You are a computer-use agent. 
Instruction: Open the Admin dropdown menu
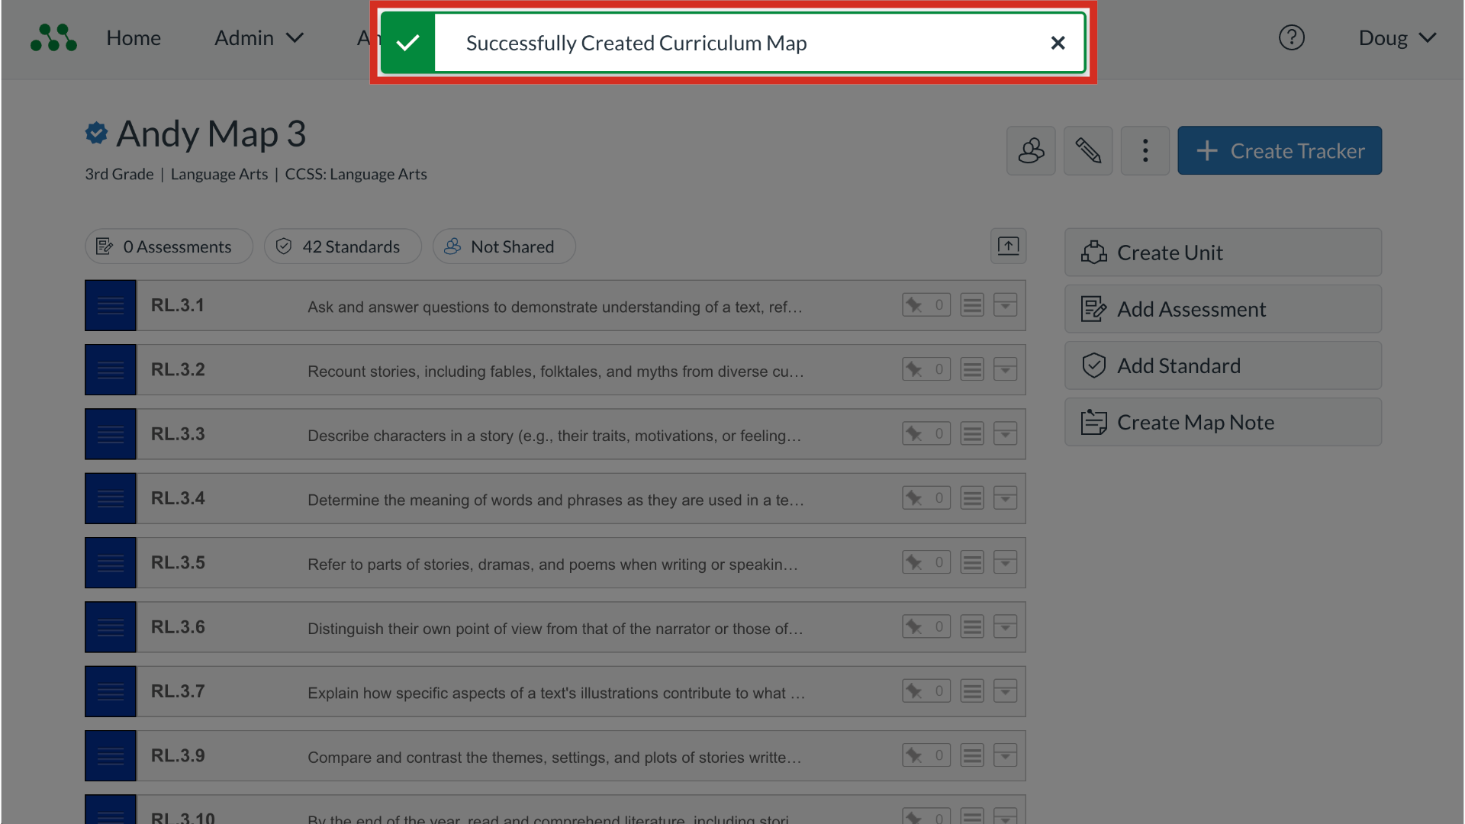pyautogui.click(x=259, y=38)
